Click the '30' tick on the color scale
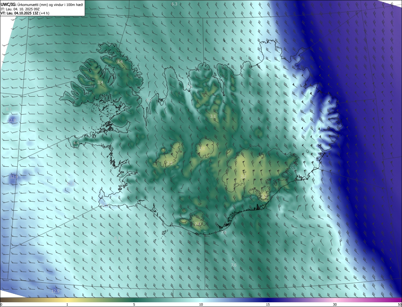The height and width of the screenshot is (307, 402). point(335,304)
